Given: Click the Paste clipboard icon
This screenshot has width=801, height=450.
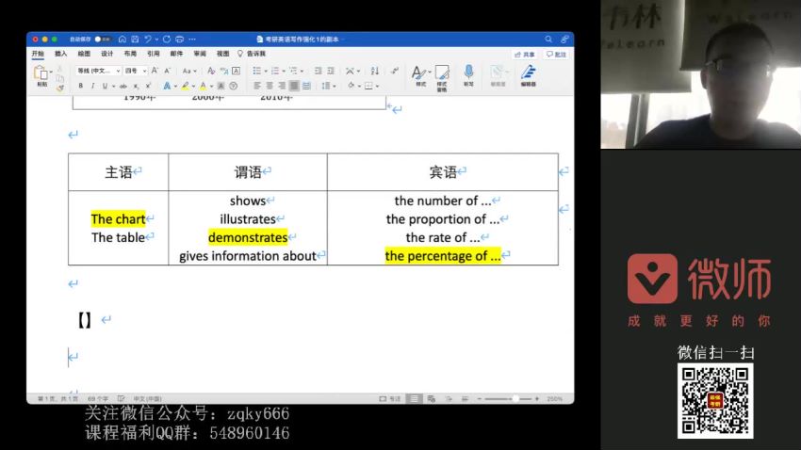Looking at the screenshot, I should coord(41,73).
